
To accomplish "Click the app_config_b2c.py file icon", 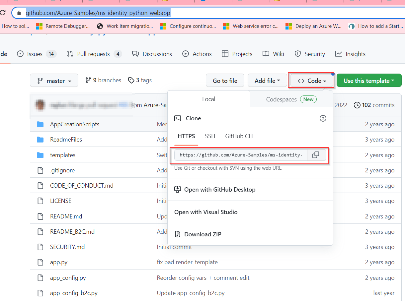I will (x=40, y=293).
